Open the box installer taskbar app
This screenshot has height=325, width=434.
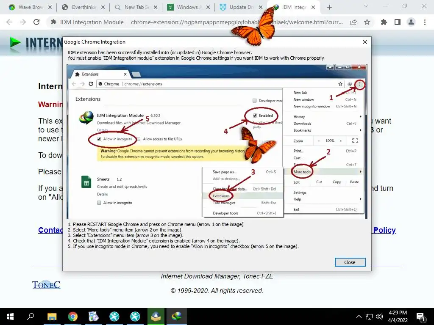tap(156, 317)
